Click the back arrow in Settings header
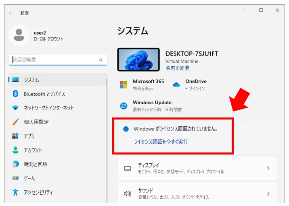The width and height of the screenshot is (289, 206). point(11,13)
